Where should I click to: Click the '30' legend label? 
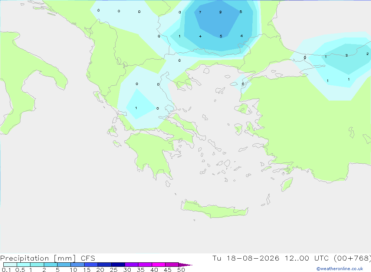127,270
